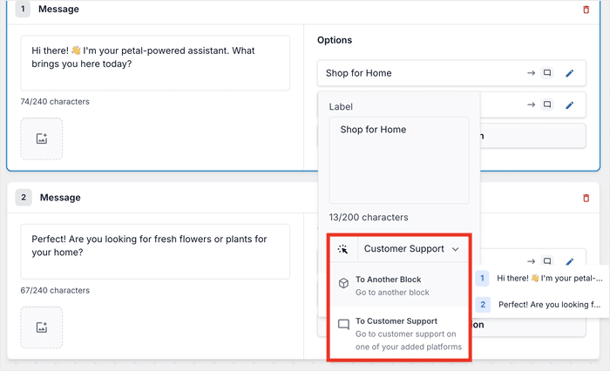This screenshot has height=371, width=610.
Task: Click the magic wand action icon
Action: point(342,249)
